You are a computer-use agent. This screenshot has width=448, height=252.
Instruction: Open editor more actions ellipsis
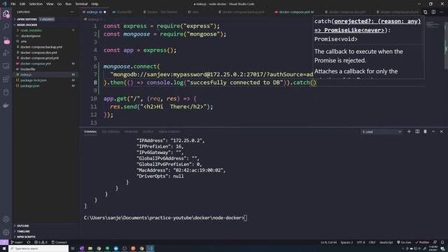(x=442, y=12)
